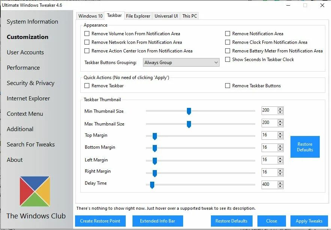
Task: Open the Performance section
Action: [x=23, y=67]
